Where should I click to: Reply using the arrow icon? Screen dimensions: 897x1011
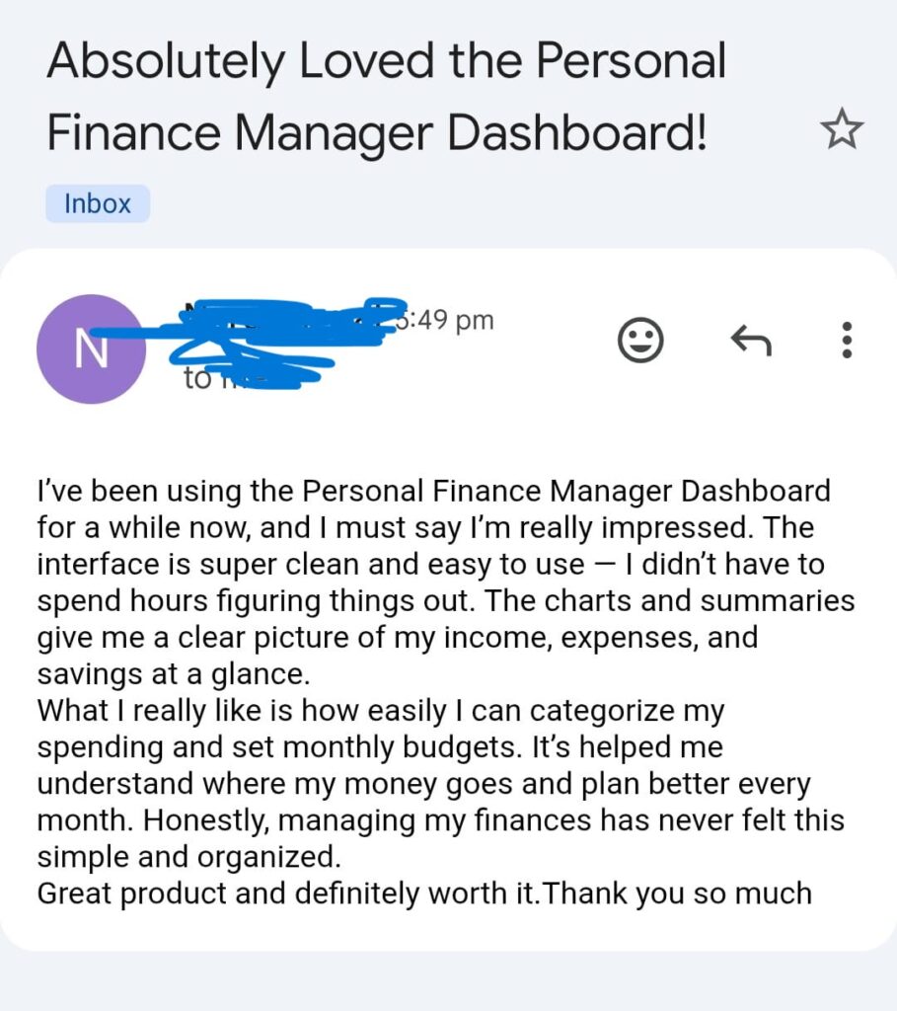click(x=750, y=341)
